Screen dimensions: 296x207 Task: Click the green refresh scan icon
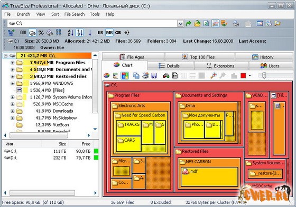[206, 24]
